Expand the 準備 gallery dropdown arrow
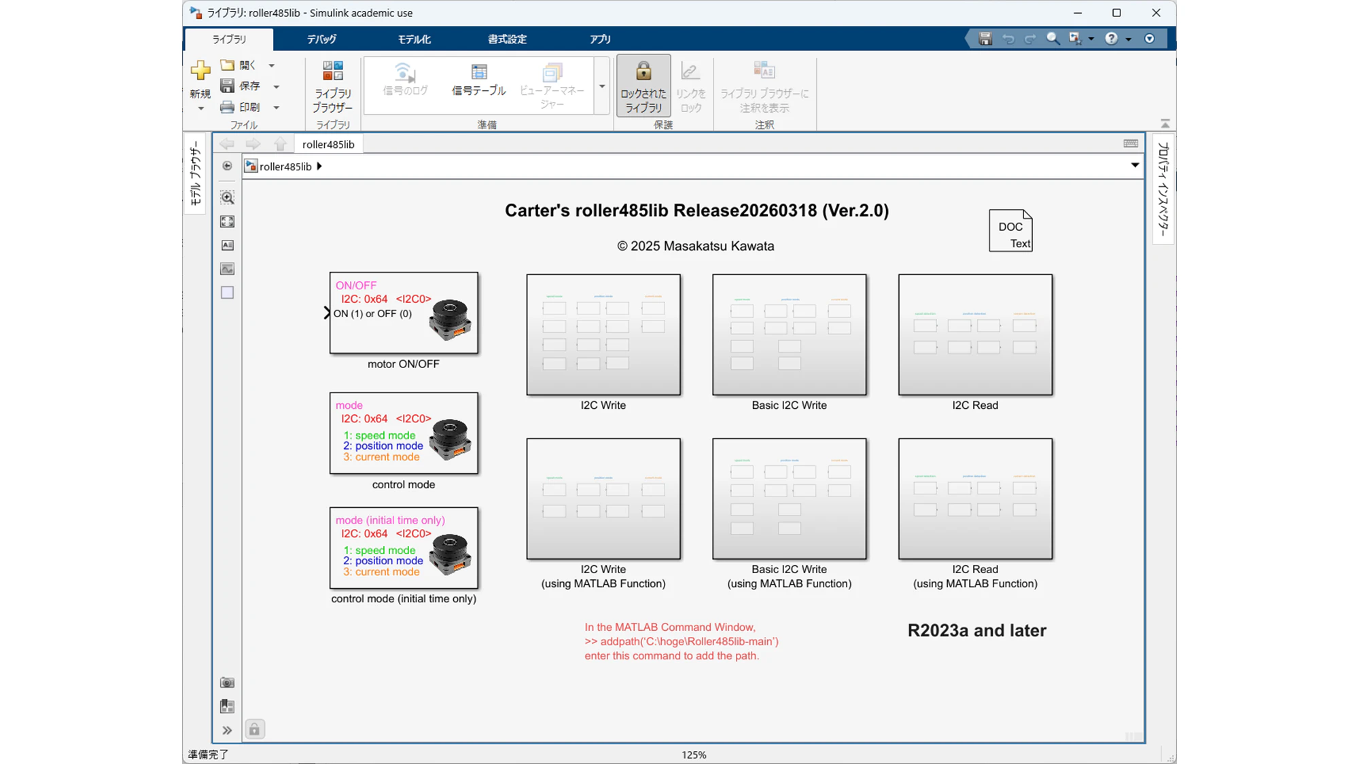Viewport: 1359px width, 764px height. [602, 86]
